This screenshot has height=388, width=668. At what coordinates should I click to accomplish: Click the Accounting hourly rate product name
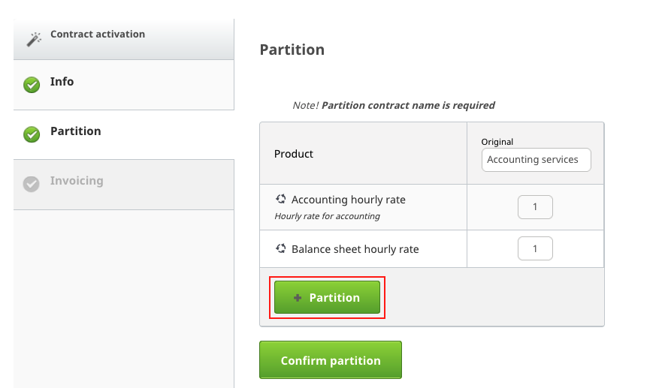(348, 200)
